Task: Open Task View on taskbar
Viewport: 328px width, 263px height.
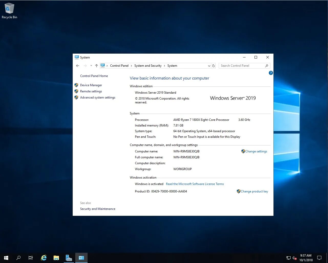Action: pos(31,258)
